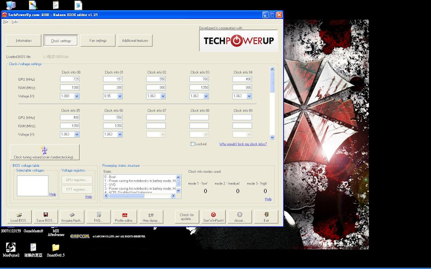Click the ATI icon in RBE title bar
The height and width of the screenshot is (269, 431).
4,15
